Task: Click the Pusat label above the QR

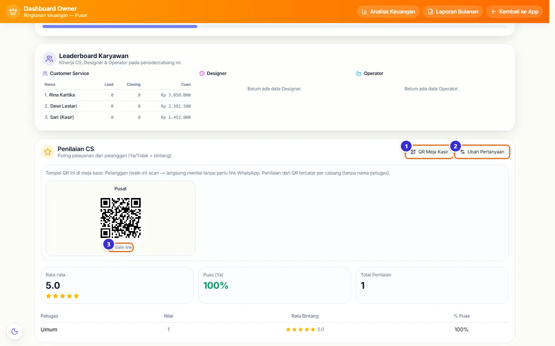Action: (121, 189)
